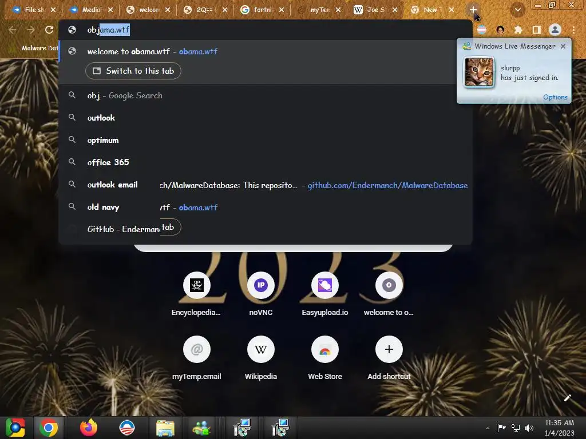Viewport: 586px width, 439px height.
Task: Click the striped flag extension icon
Action: [482, 30]
